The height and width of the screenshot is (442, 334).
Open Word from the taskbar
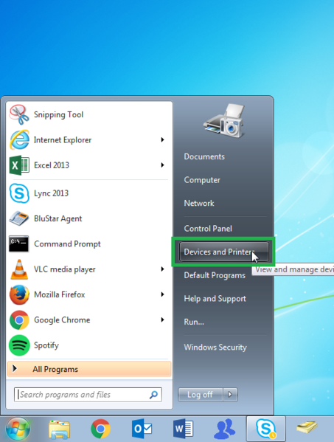click(x=183, y=429)
